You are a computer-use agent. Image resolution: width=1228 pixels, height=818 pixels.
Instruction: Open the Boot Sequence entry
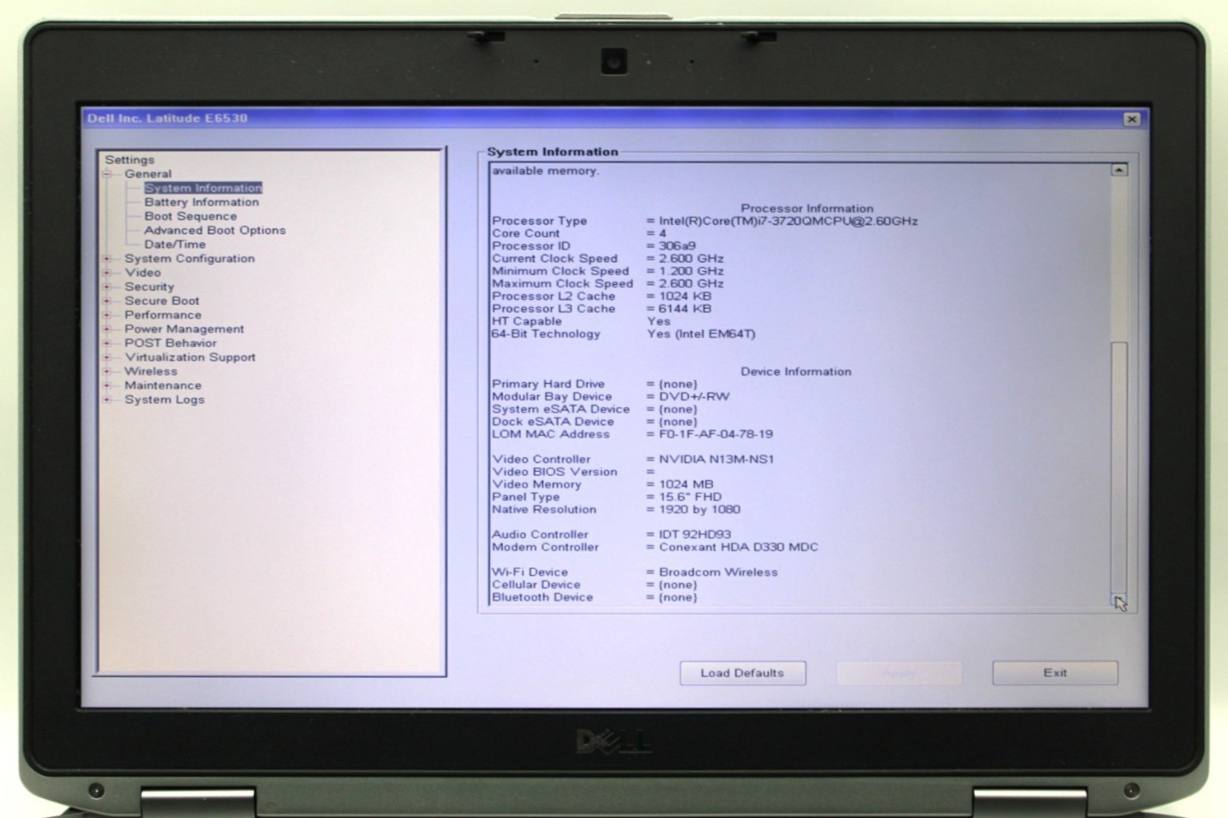coord(190,216)
